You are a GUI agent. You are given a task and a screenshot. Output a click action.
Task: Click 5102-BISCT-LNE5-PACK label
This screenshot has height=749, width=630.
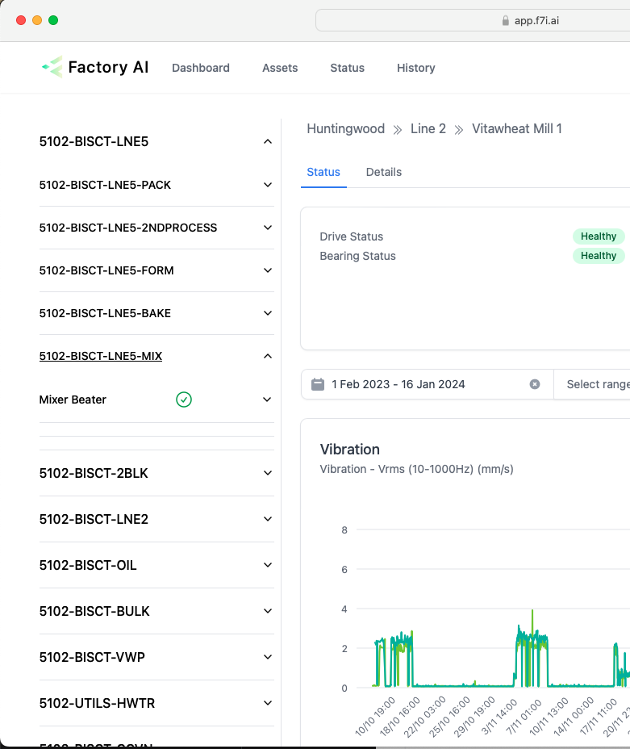105,185
